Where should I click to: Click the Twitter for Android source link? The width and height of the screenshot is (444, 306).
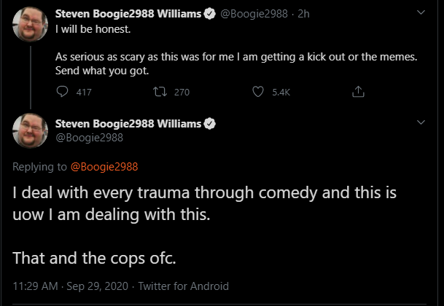184,286
